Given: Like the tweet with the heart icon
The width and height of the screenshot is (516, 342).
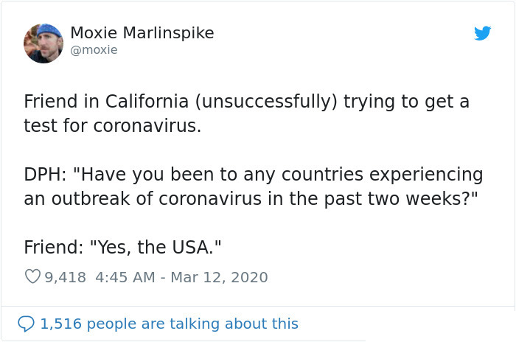Looking at the screenshot, I should tap(32, 277).
